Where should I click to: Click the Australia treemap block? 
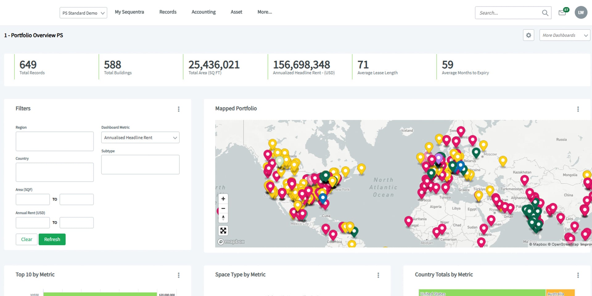pos(561,293)
